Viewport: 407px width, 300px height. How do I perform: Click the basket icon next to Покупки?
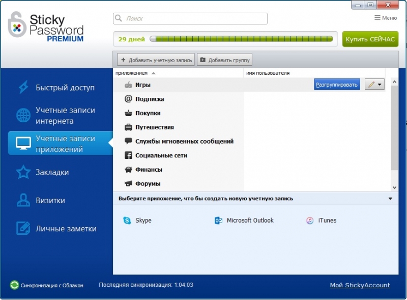(x=128, y=113)
